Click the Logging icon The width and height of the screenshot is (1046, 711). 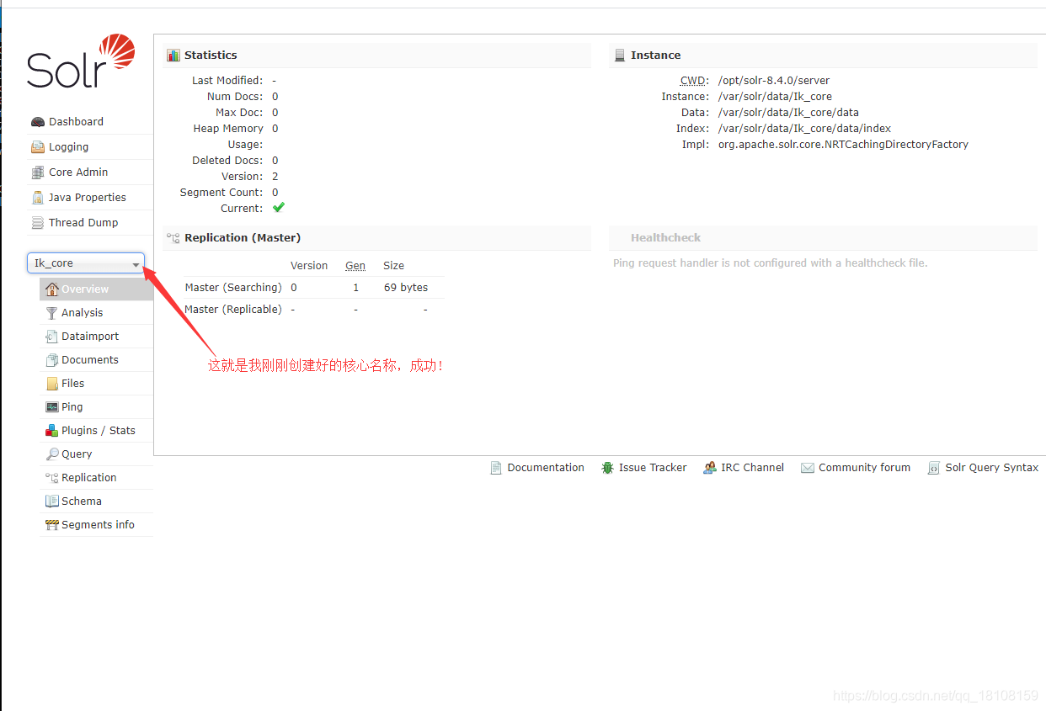pyautogui.click(x=38, y=147)
